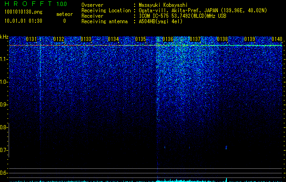Click the meteor count label
286x182 pixels.
pyautogui.click(x=65, y=14)
